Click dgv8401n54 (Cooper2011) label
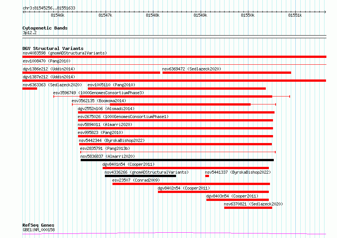This screenshot has width=337, height=238. 128,164
